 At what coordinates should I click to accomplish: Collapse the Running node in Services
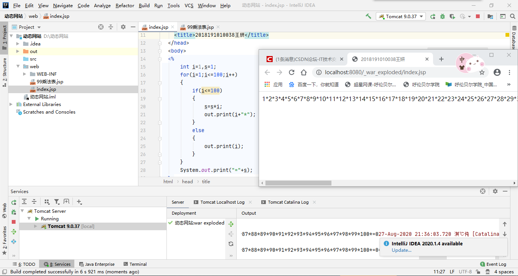coord(29,218)
